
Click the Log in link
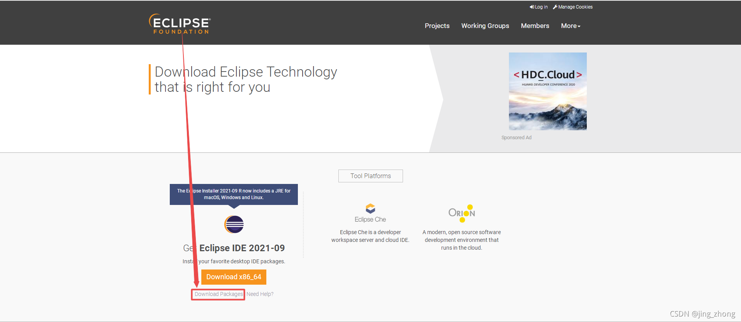click(x=539, y=7)
